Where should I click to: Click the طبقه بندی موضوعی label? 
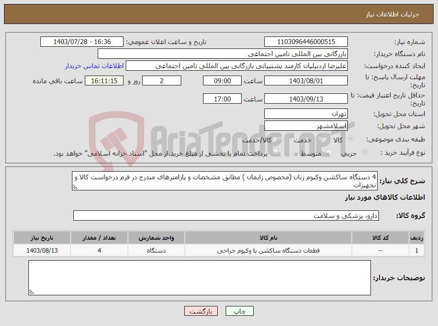396,139
